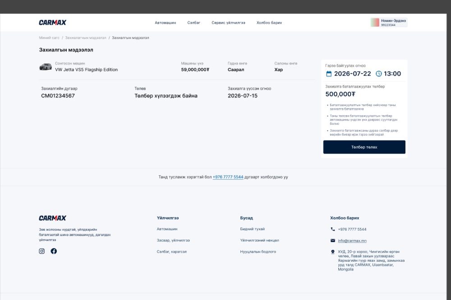Click the calendar icon beside 2026-07-22

click(x=329, y=74)
